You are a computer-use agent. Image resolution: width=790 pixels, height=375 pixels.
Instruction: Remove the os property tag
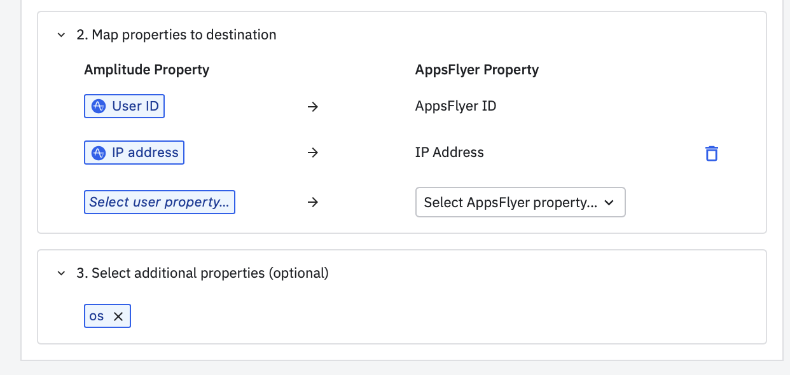click(x=118, y=317)
